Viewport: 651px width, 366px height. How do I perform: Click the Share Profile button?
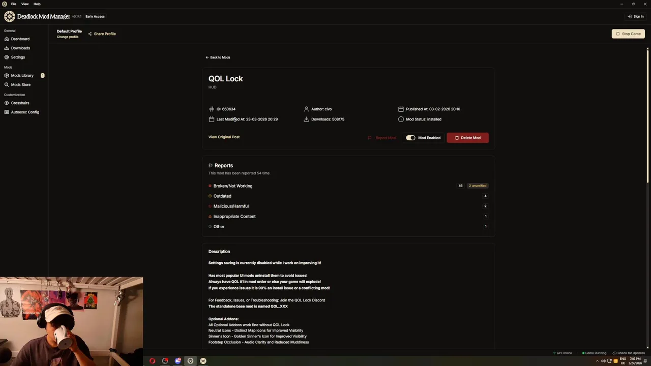pos(102,34)
